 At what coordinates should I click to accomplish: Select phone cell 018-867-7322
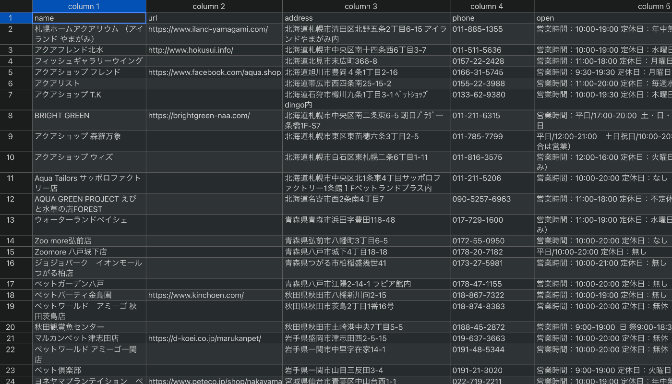point(492,295)
